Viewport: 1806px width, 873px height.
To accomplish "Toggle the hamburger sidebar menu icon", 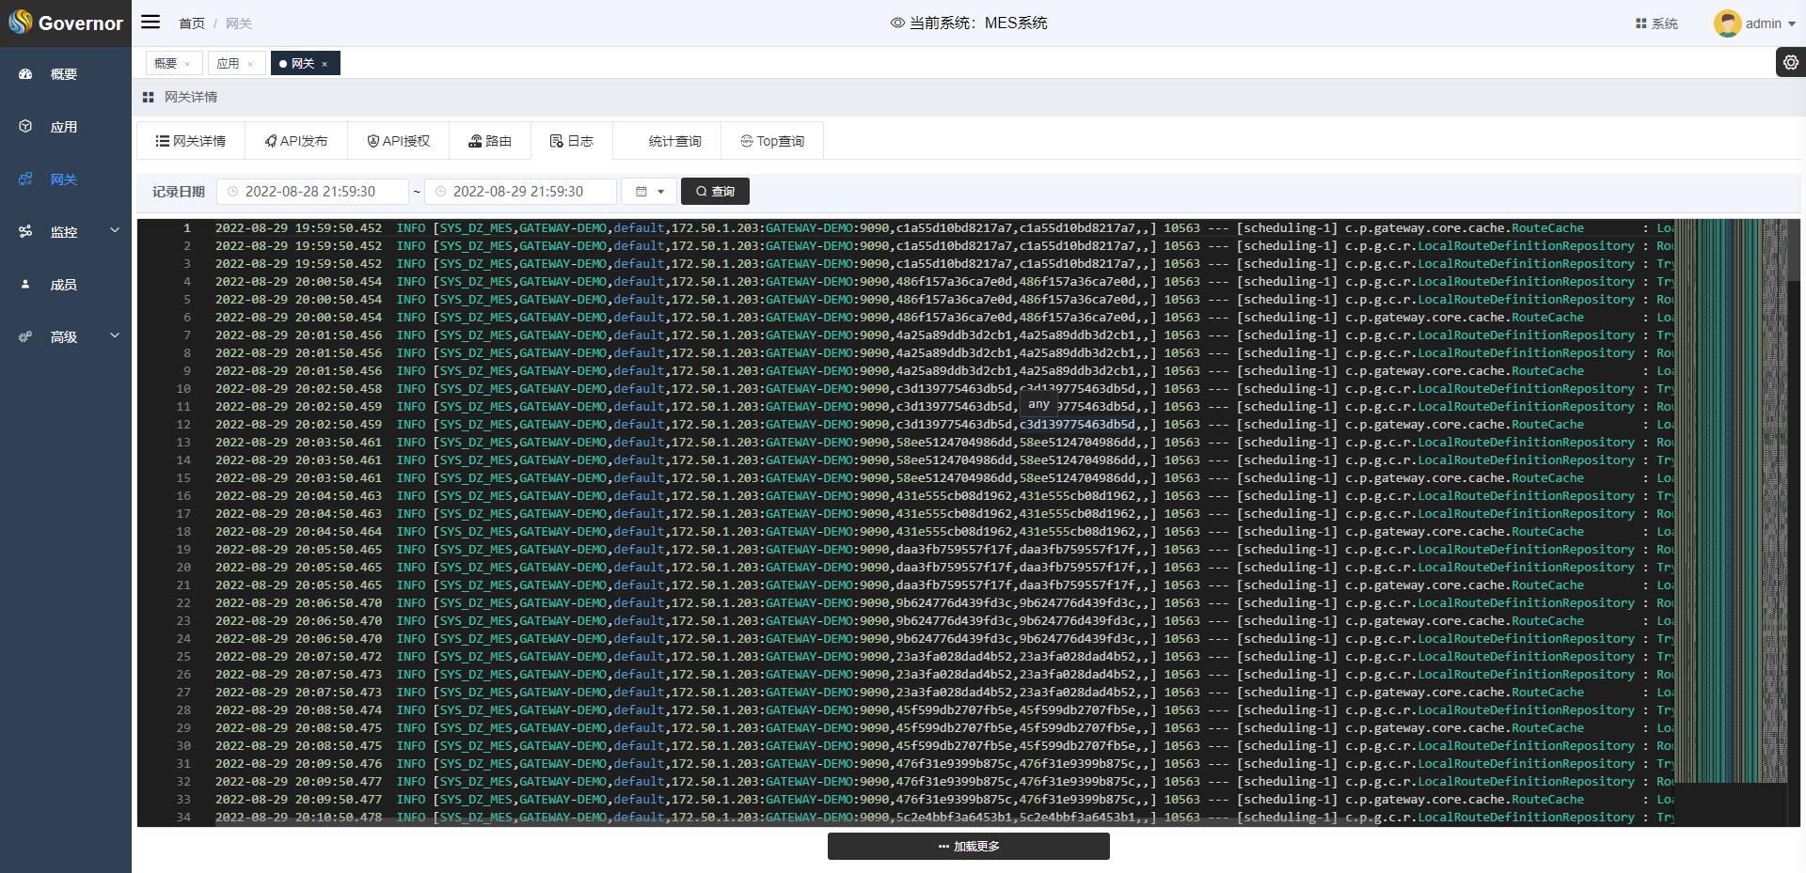I will coord(150,23).
